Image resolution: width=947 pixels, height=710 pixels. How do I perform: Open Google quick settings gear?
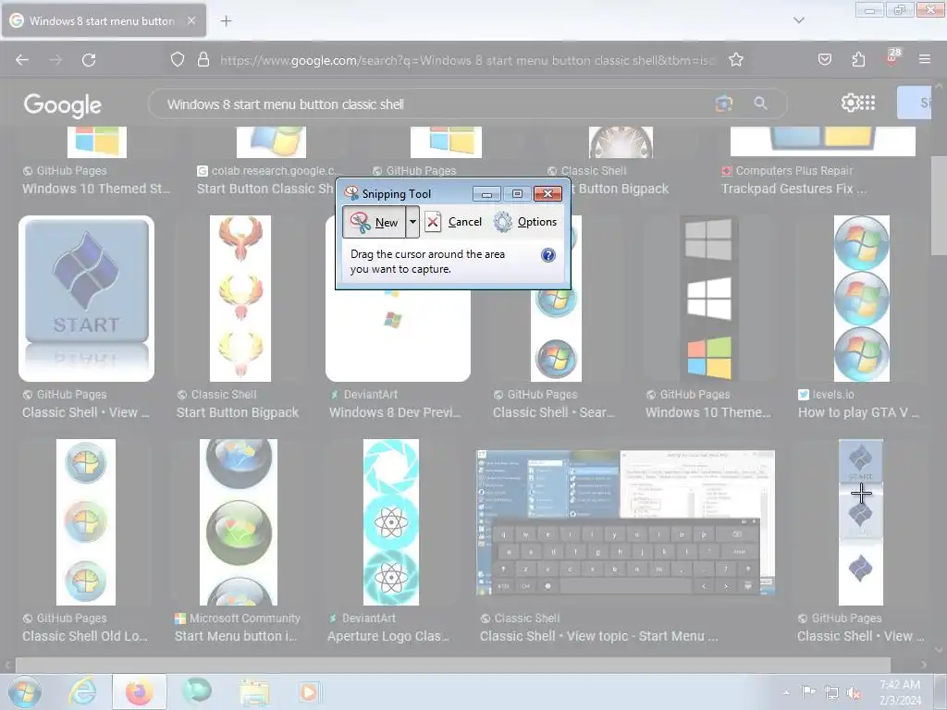coord(850,104)
